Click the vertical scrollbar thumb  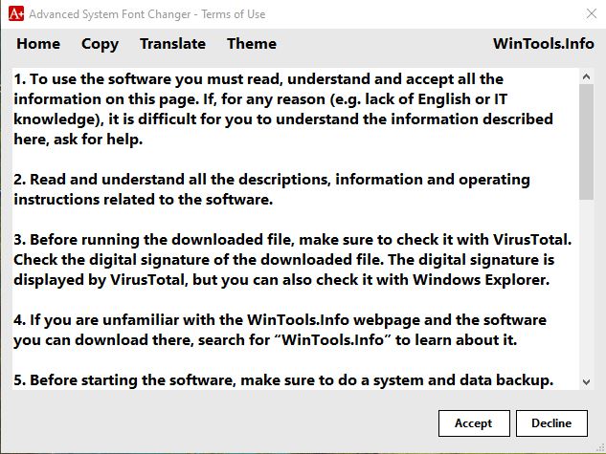[586, 143]
